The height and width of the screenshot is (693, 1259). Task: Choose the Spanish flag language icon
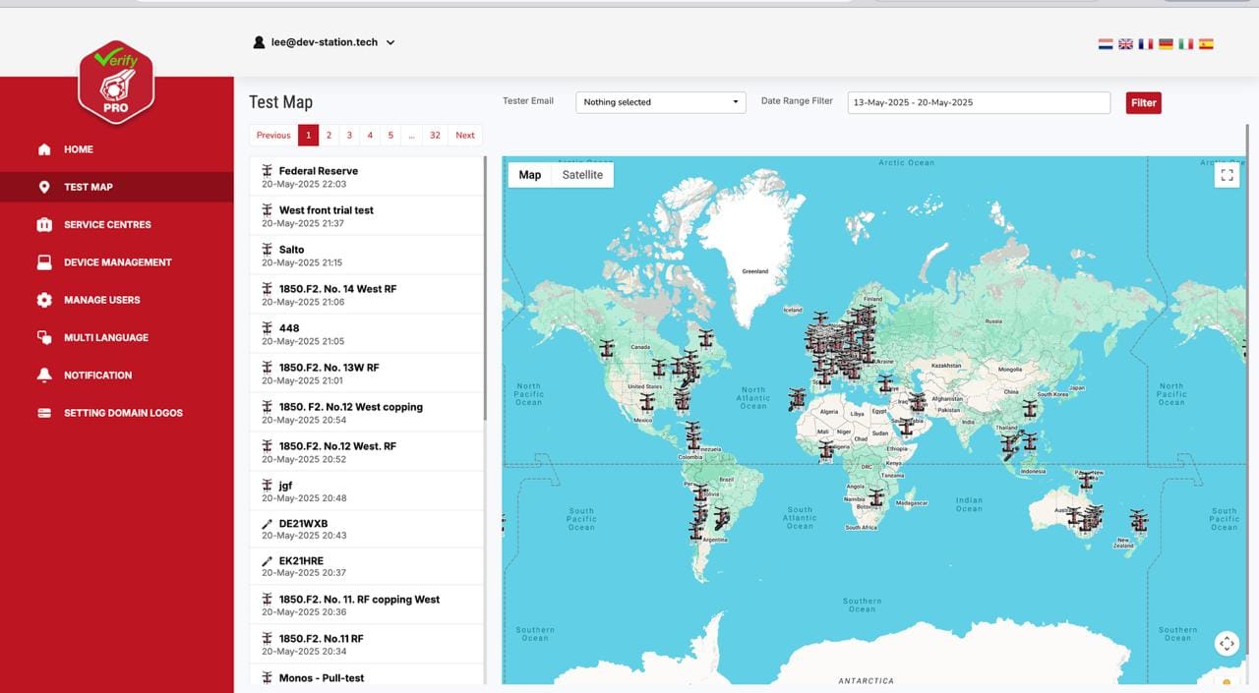(1206, 44)
